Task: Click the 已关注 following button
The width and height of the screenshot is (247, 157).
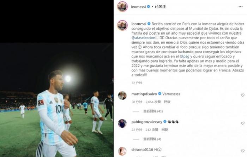Action: click(x=160, y=7)
